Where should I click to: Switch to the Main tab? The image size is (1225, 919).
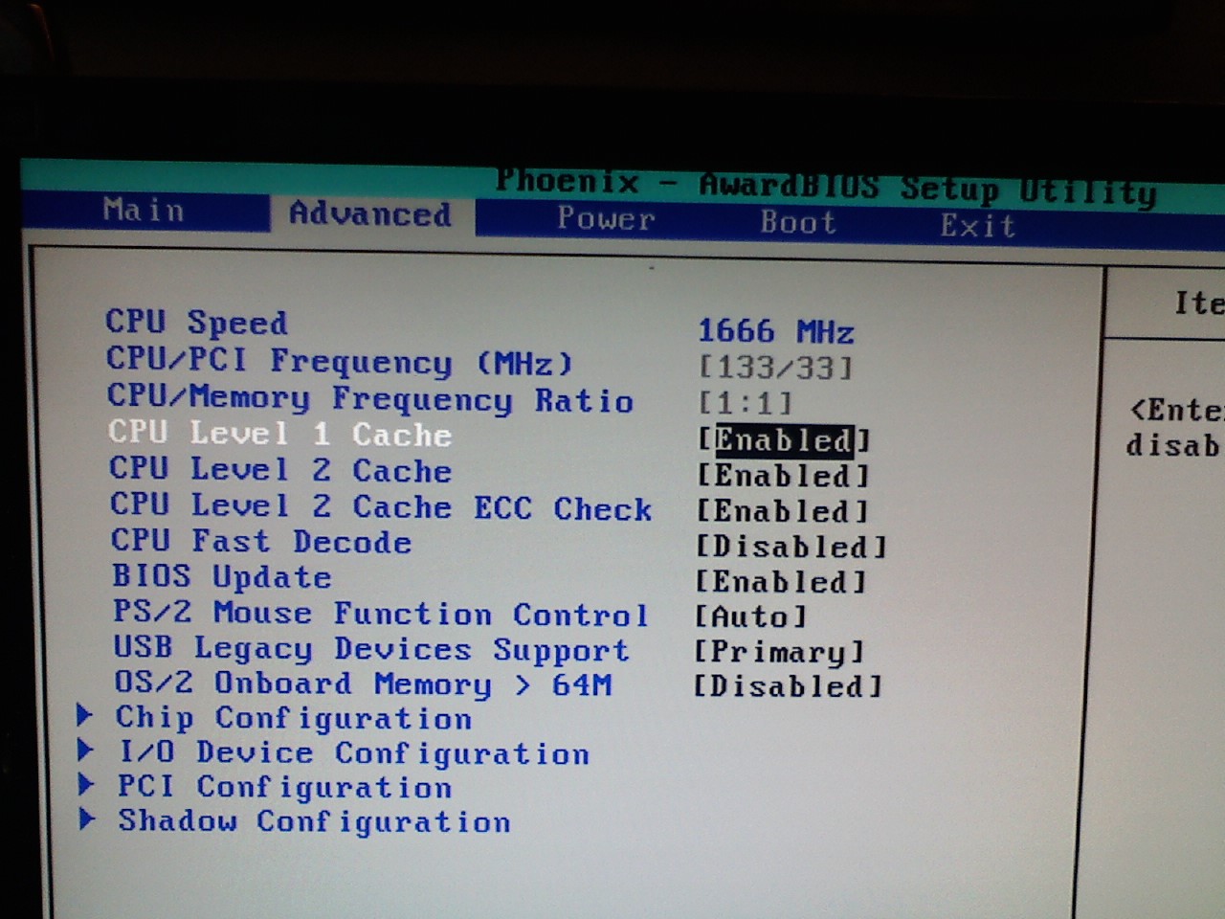pos(144,210)
